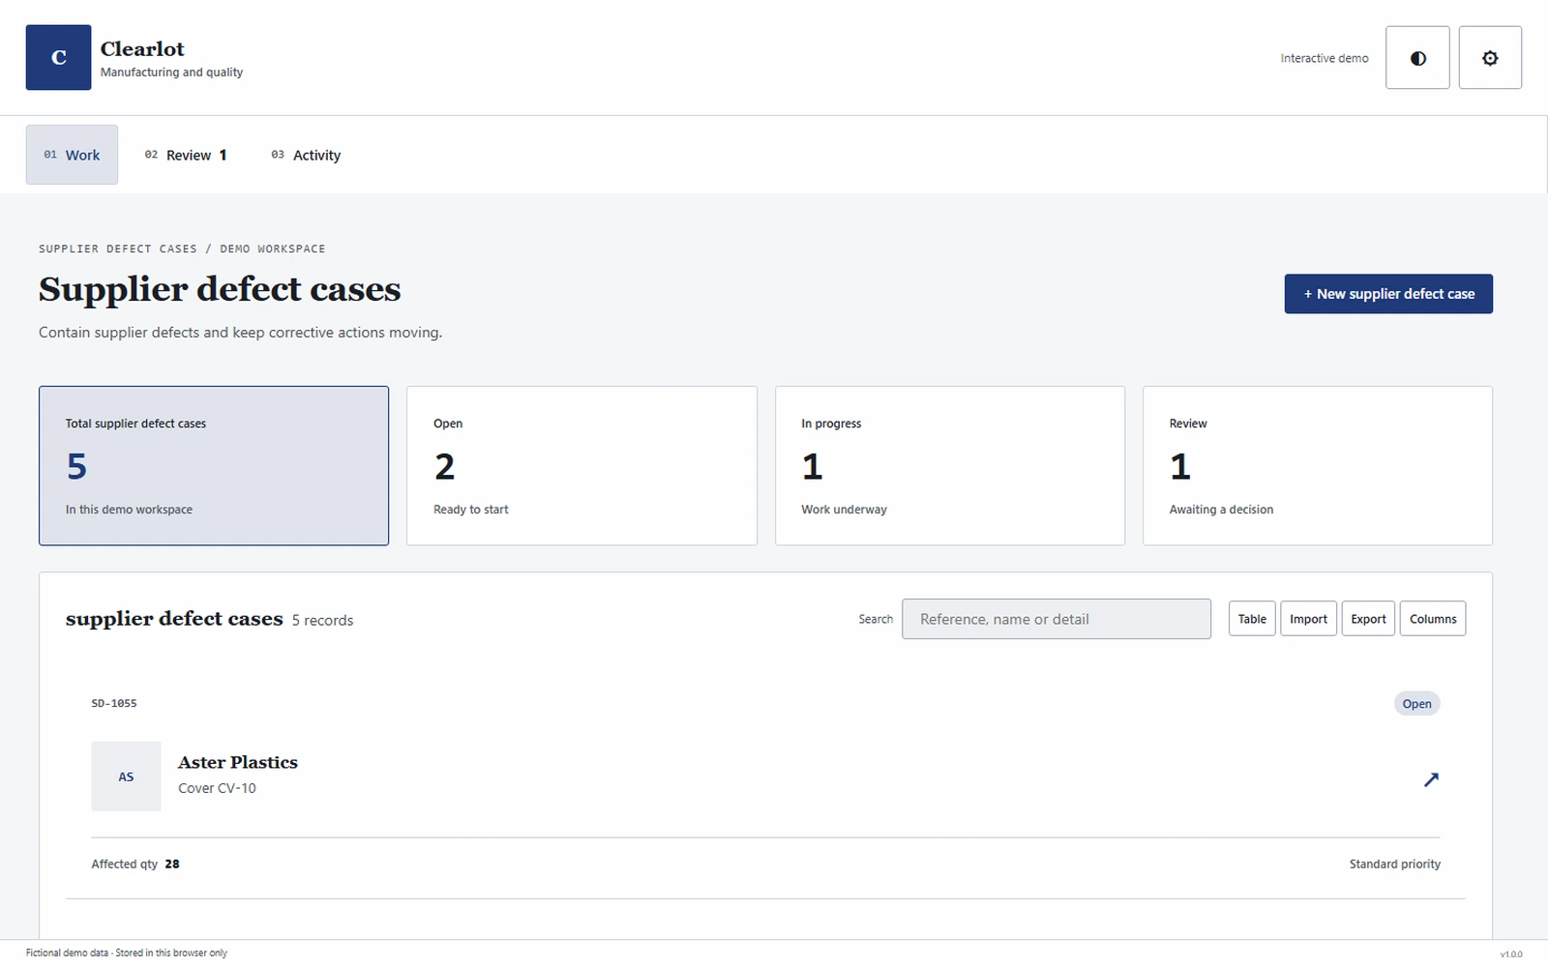Click the AS avatar for Aster Plastics
This screenshot has height=967, width=1548.
coord(126,777)
